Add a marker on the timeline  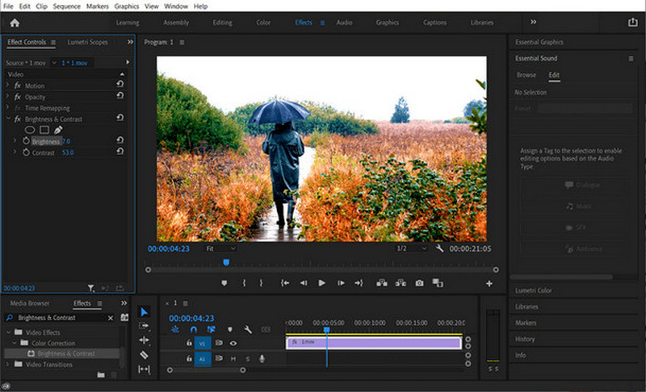(230, 329)
